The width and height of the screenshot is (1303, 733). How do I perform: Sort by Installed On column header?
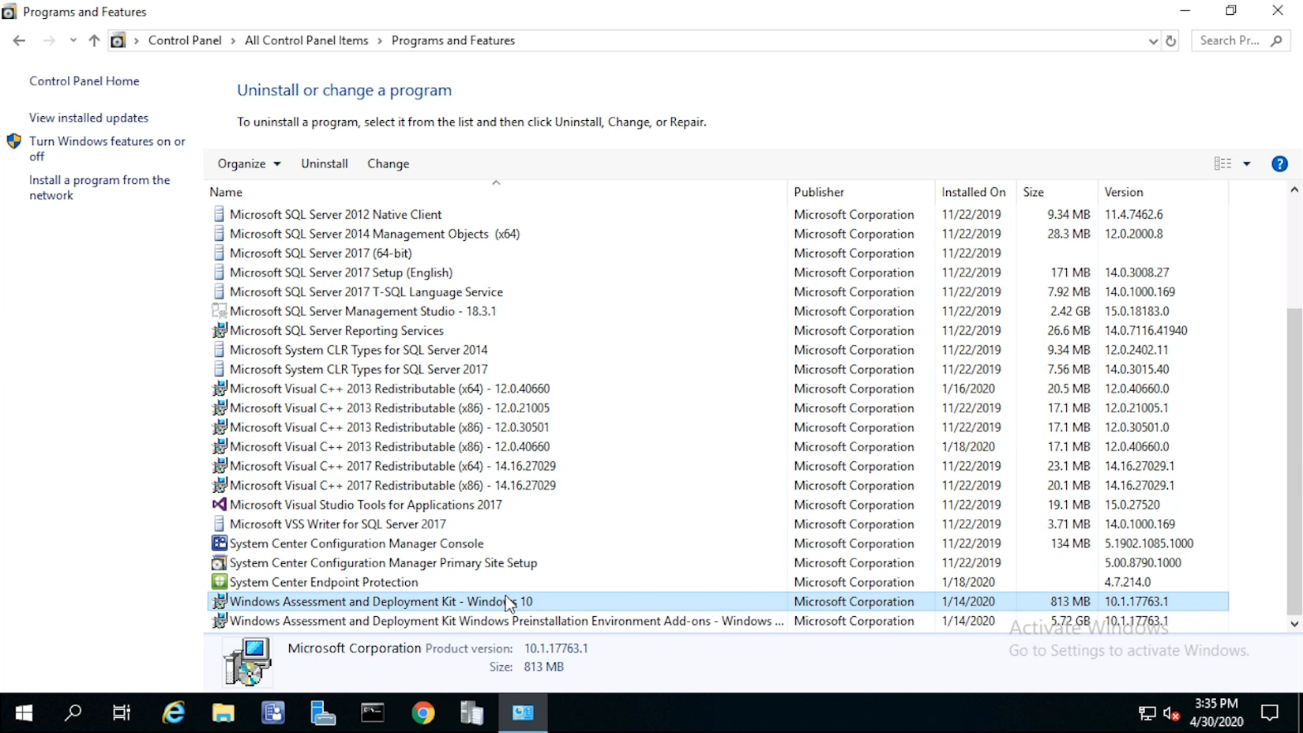click(975, 192)
